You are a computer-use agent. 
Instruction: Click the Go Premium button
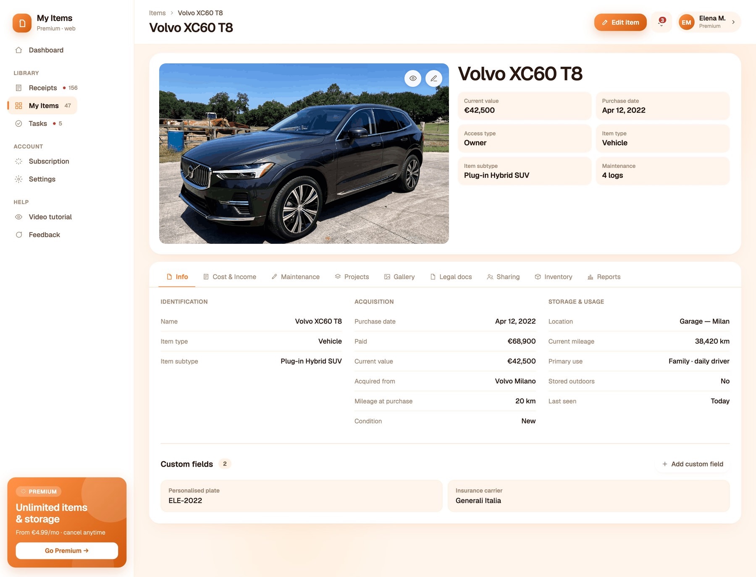point(67,551)
